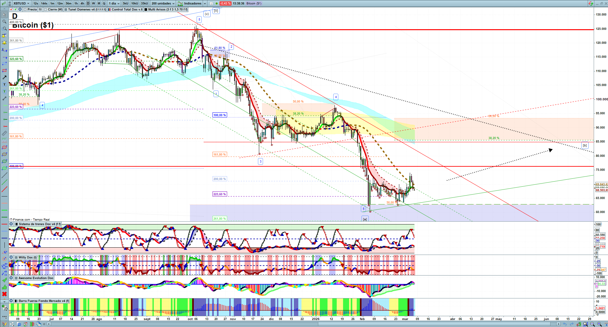Click the Tunel Domenec v4 color swatch
The height and width of the screenshot is (327, 608).
coord(66,10)
